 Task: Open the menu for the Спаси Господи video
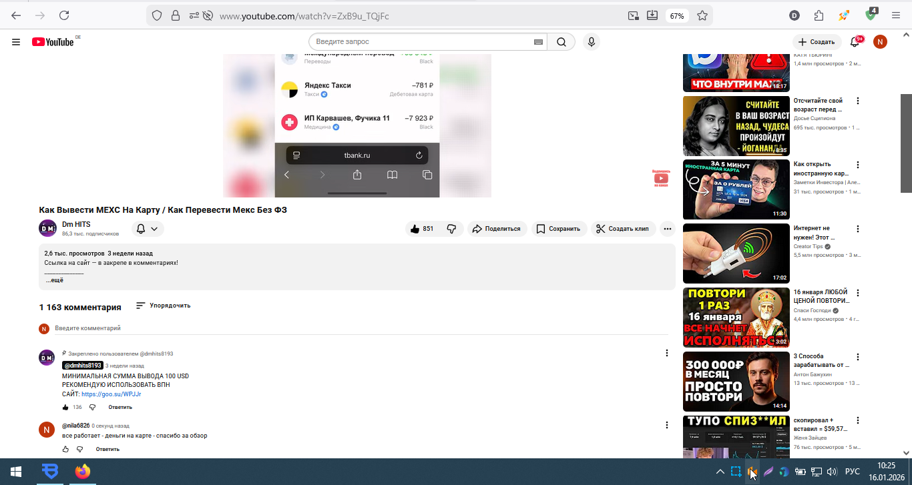click(858, 292)
